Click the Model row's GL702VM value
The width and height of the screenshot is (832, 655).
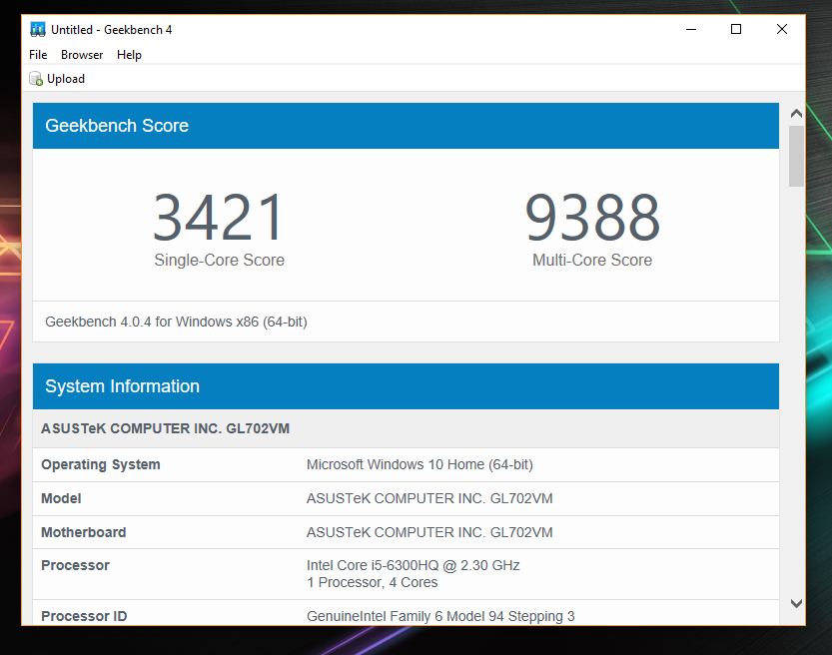tap(429, 498)
